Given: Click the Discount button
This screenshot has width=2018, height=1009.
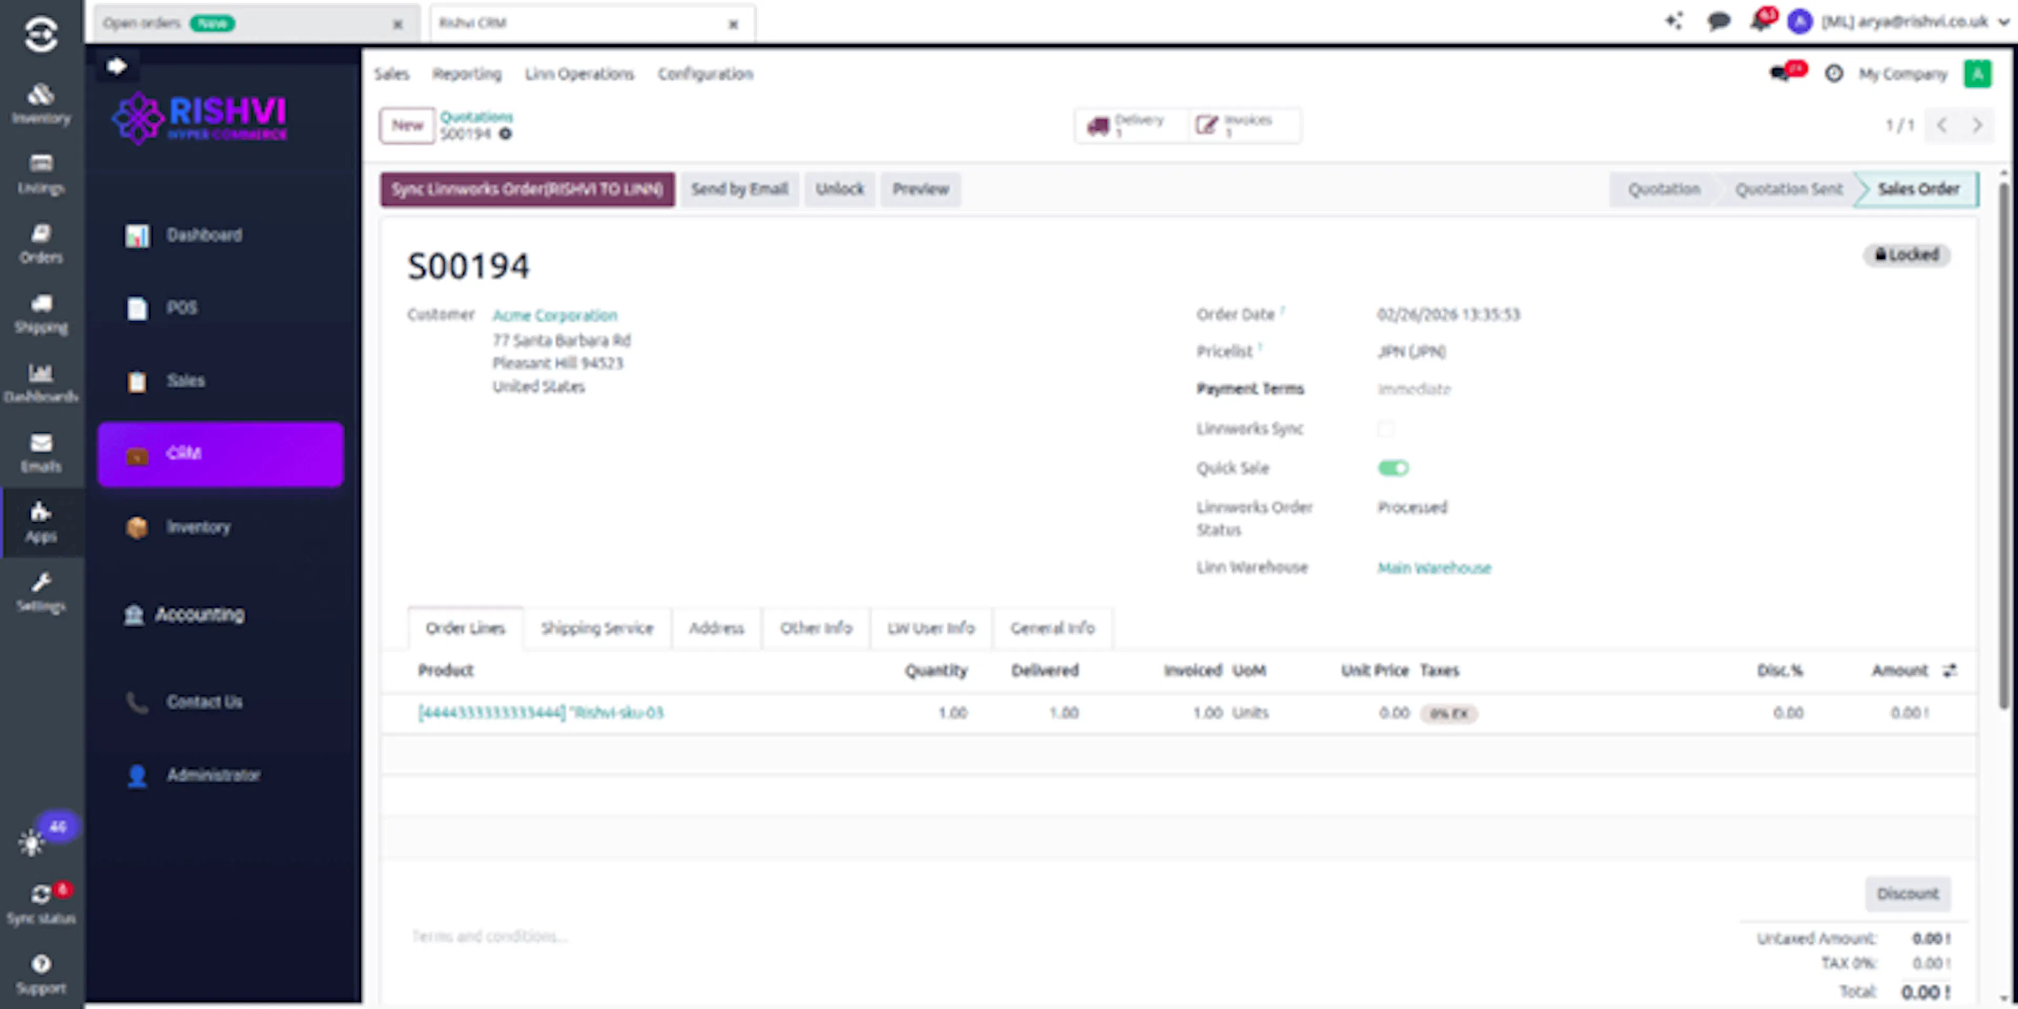Looking at the screenshot, I should [1908, 894].
